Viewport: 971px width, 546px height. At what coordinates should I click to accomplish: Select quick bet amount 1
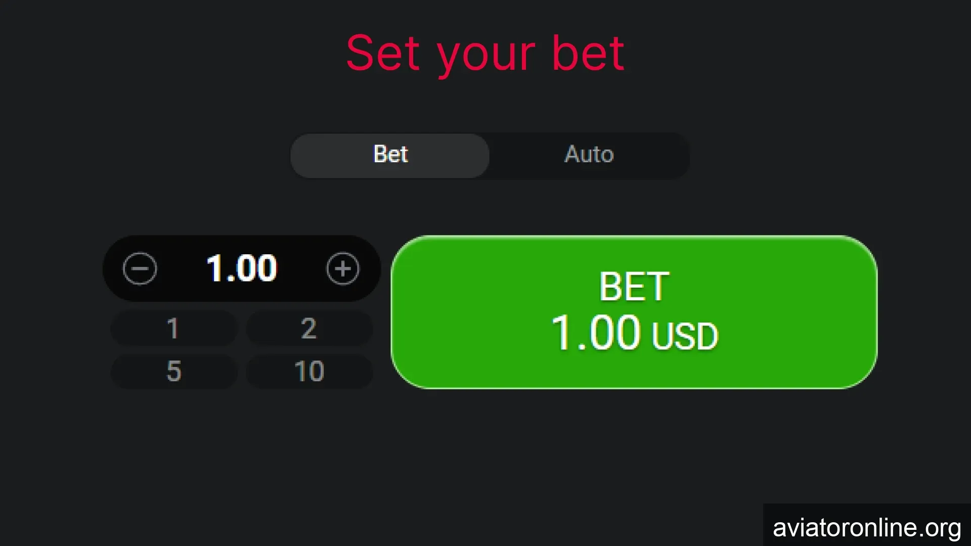click(173, 329)
